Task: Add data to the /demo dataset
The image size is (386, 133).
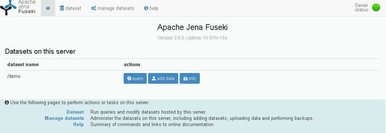Action: pyautogui.click(x=163, y=79)
